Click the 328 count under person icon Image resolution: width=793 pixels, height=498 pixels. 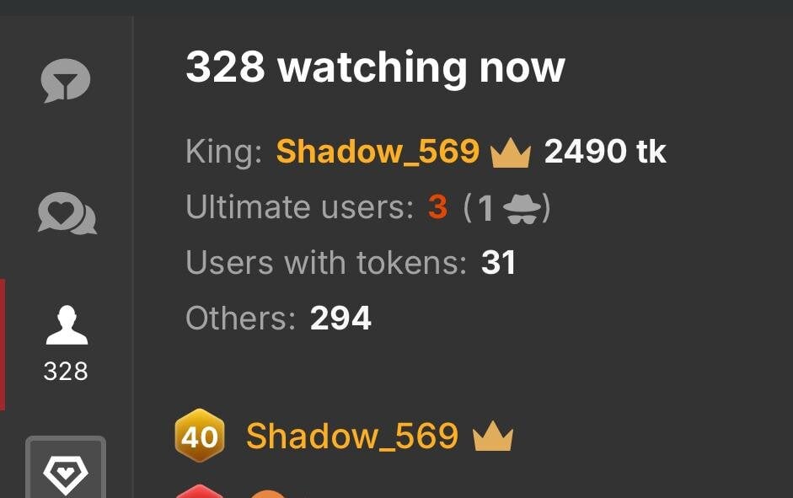click(66, 372)
